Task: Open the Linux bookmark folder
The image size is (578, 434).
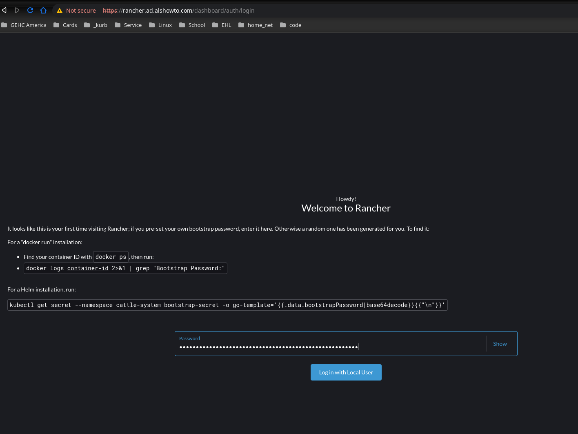Action: pos(160,25)
